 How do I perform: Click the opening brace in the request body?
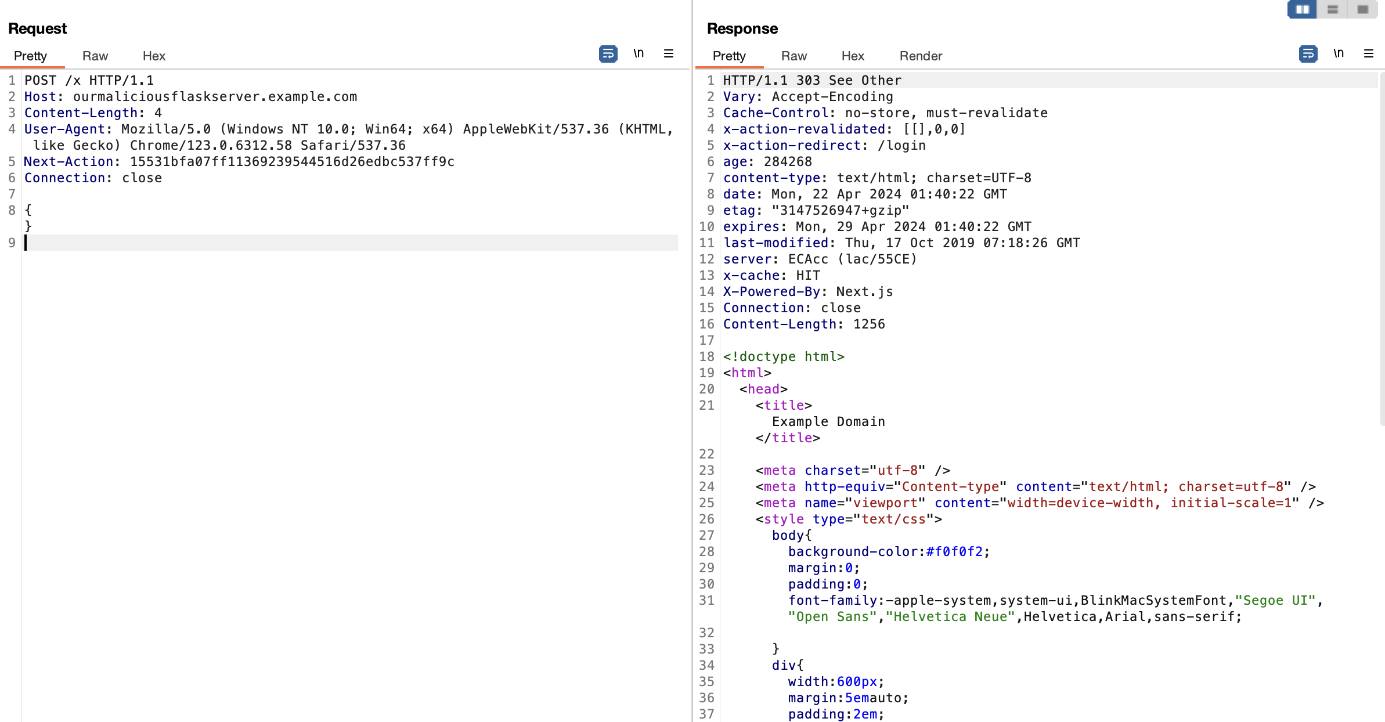[28, 210]
